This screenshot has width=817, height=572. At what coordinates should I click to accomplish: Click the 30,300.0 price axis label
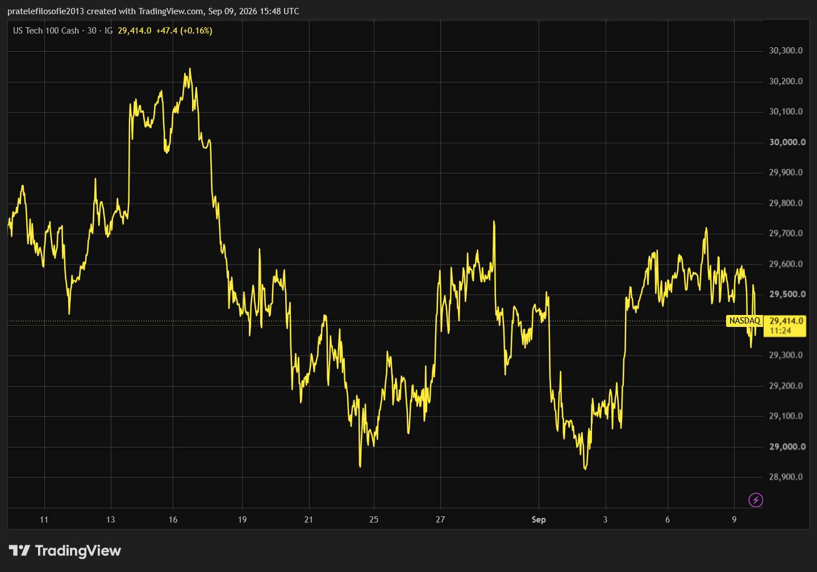click(x=786, y=51)
